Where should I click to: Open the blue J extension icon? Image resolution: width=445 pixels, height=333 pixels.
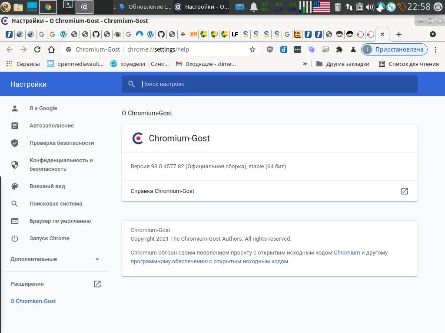[x=283, y=49]
